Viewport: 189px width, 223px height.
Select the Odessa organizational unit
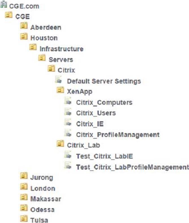point(42,210)
